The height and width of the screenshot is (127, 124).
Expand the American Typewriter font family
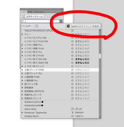pos(22,113)
